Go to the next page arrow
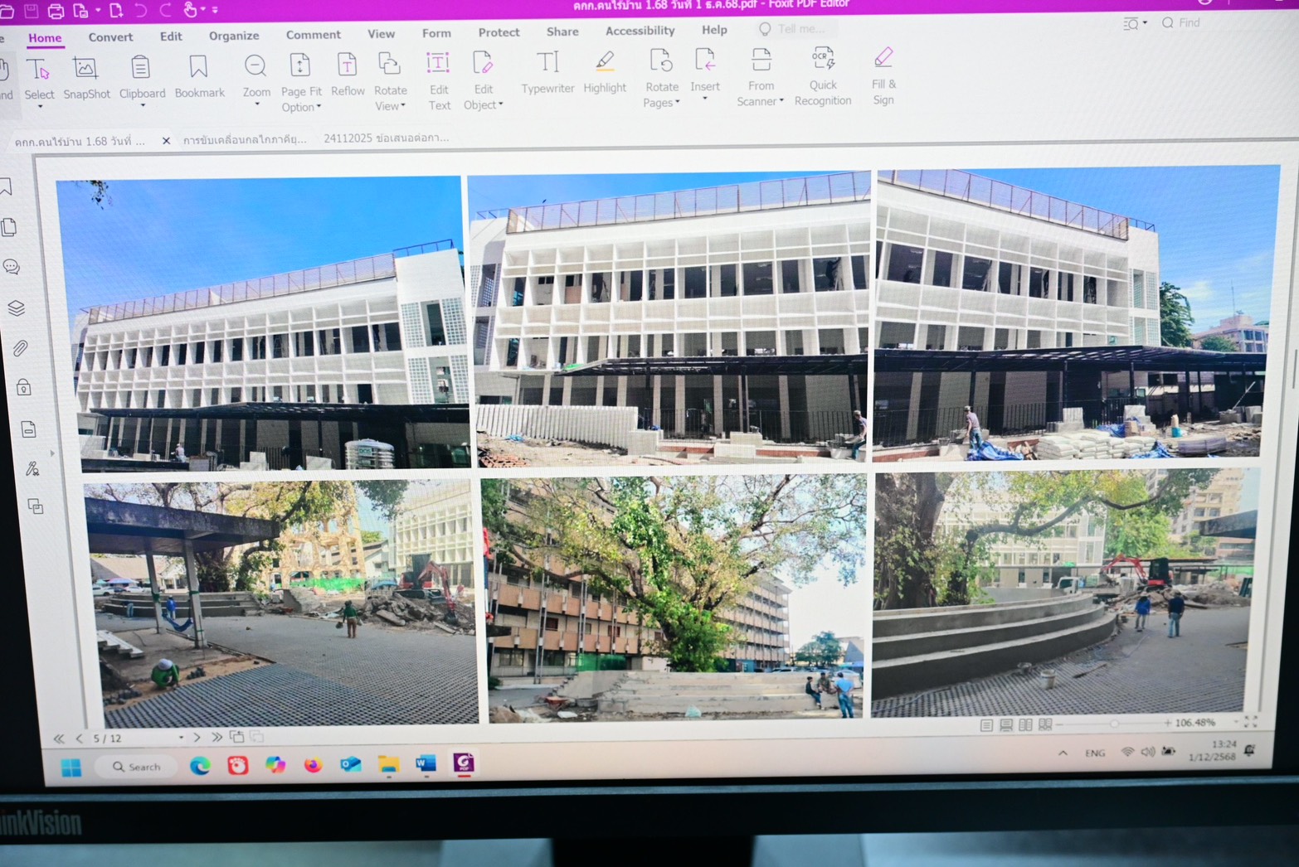The height and width of the screenshot is (867, 1299). (x=197, y=737)
